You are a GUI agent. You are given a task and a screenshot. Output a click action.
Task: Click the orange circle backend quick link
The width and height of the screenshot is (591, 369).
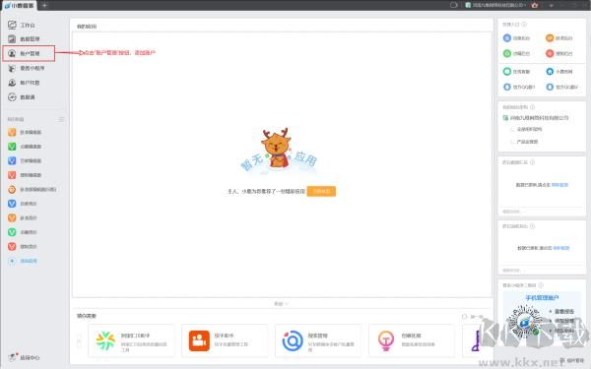558,38
